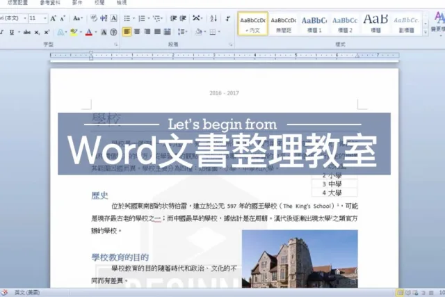Click the borders icon

[x=213, y=32]
